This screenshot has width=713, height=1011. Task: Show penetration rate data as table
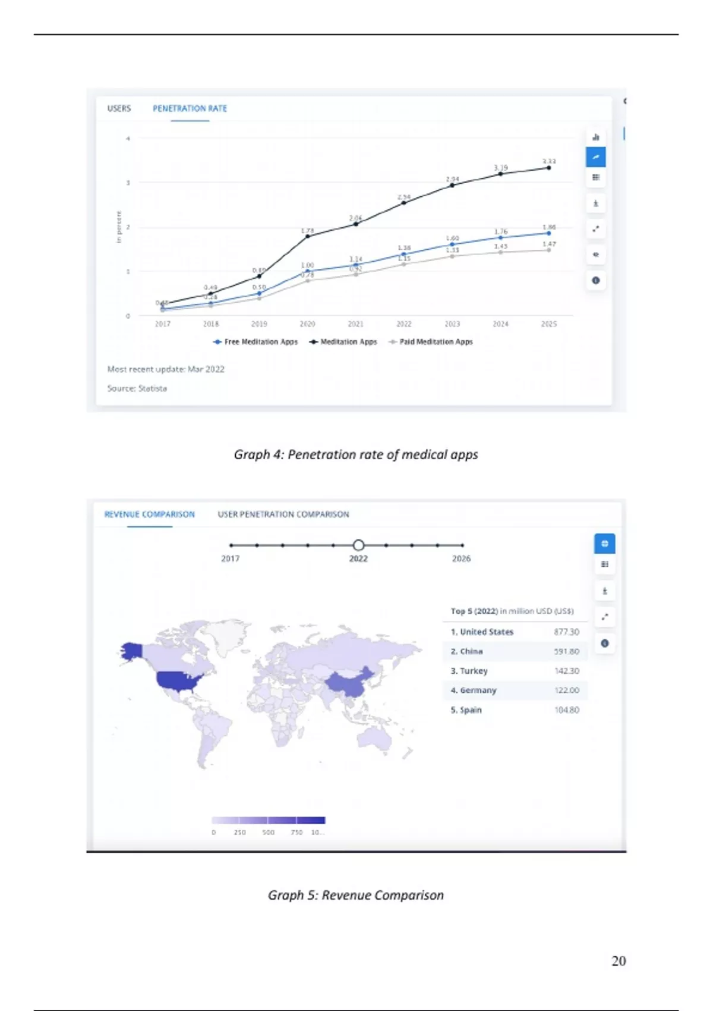(595, 177)
